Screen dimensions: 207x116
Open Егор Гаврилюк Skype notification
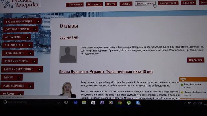point(193,86)
